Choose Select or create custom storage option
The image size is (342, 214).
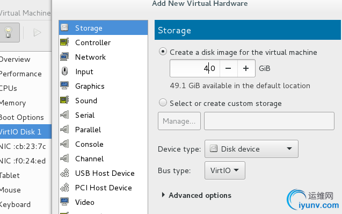(163, 103)
